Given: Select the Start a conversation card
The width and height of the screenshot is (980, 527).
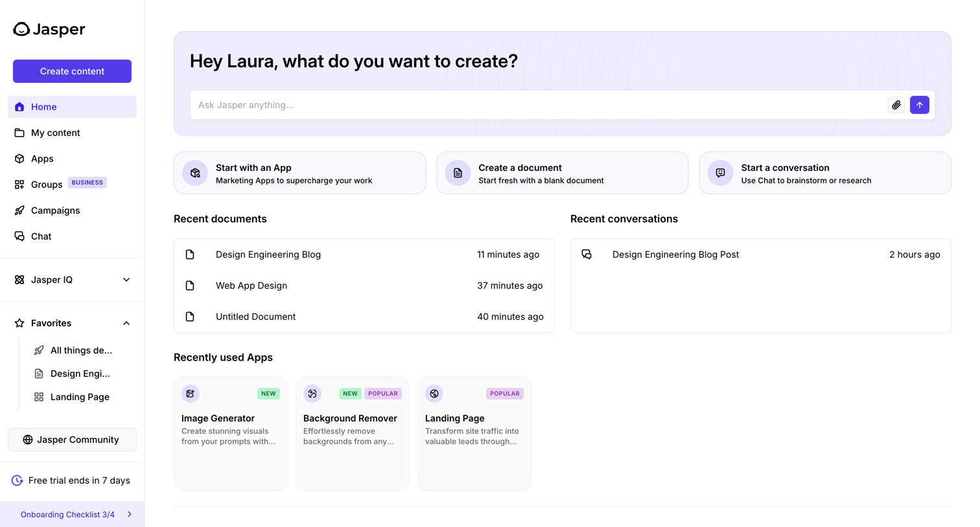Looking at the screenshot, I should (825, 173).
